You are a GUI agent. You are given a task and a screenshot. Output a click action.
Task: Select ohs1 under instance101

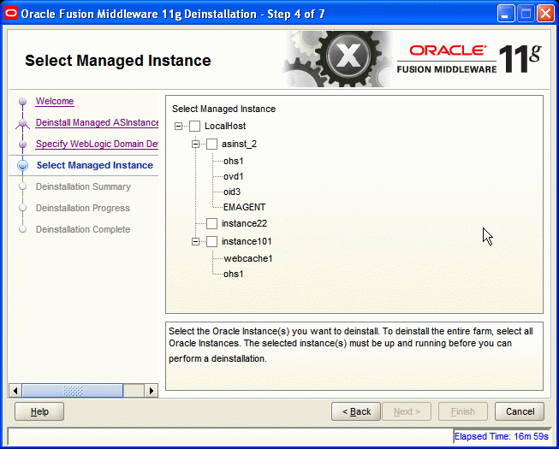(x=233, y=275)
